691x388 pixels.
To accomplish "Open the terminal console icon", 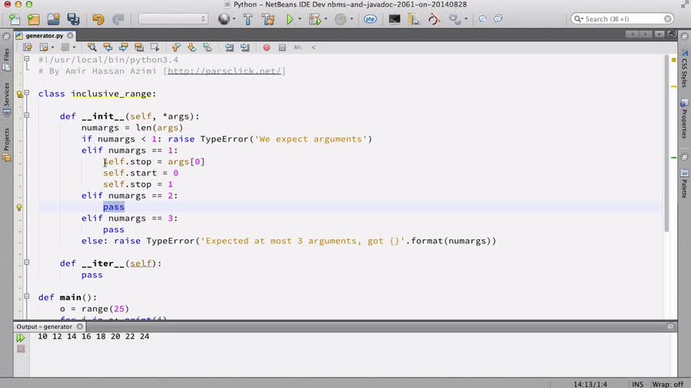I will (x=394, y=19).
